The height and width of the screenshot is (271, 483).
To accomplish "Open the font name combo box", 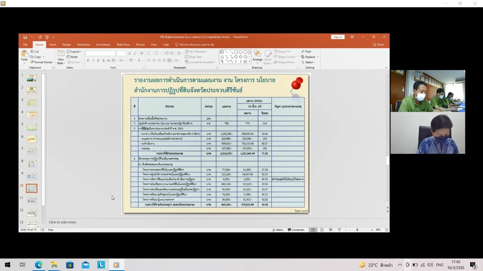I will (100, 53).
